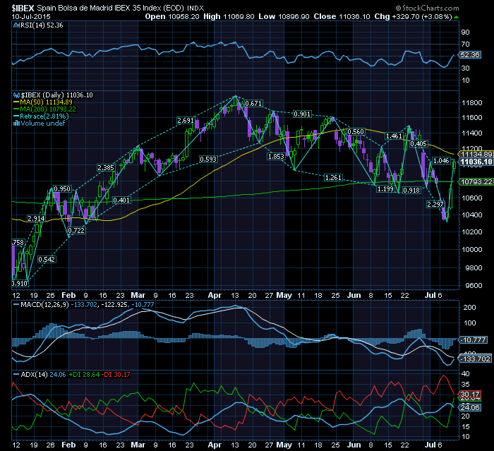Click the -DI value tag 30.17

tap(470, 395)
